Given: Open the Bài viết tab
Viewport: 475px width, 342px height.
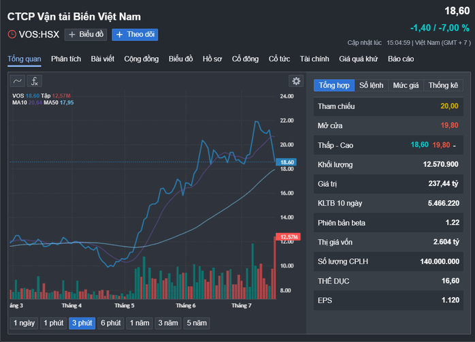Looking at the screenshot, I should pyautogui.click(x=102, y=59).
